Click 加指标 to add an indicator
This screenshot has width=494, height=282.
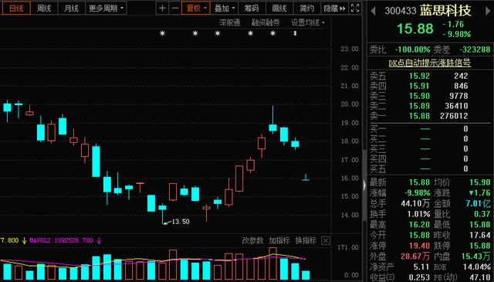coord(279,241)
